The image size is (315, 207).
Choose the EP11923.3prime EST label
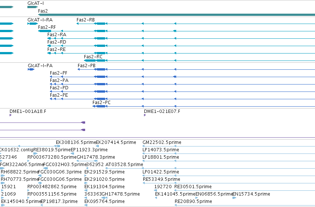coord(89,150)
